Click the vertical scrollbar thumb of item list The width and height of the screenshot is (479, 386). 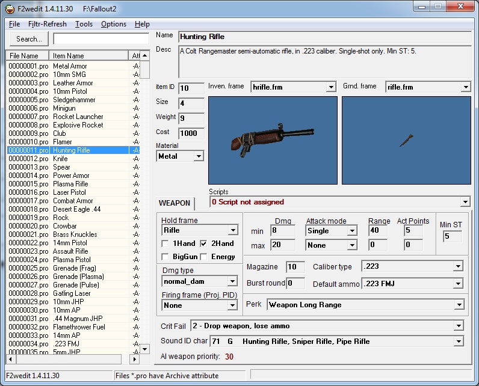(145, 70)
